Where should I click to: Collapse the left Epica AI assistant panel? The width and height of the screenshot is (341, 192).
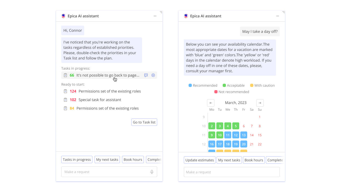[x=155, y=16]
